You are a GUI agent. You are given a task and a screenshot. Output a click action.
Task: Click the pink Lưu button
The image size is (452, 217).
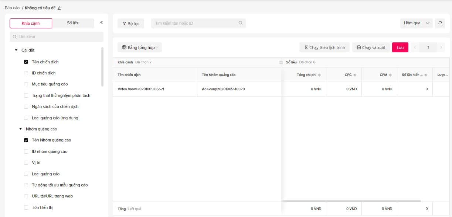(400, 48)
